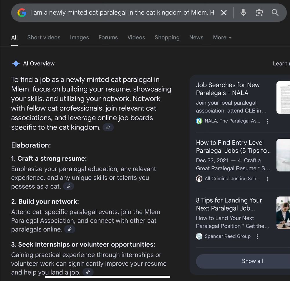
Task: Open Google Lens camera search icon
Action: [x=259, y=12]
